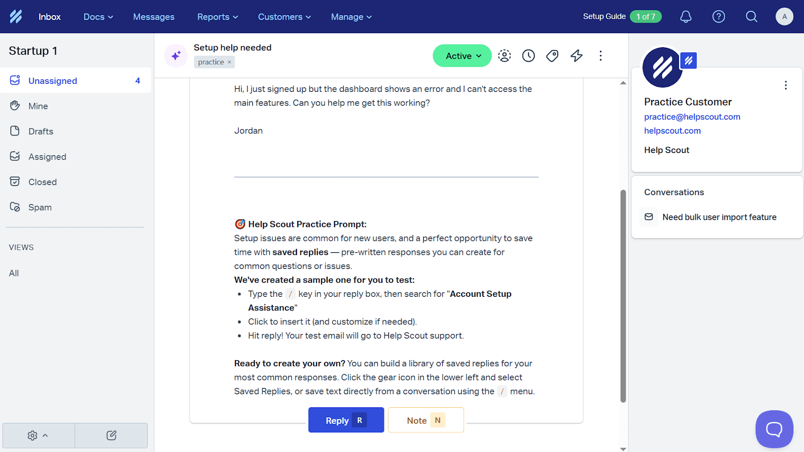Image resolution: width=804 pixels, height=452 pixels.
Task: Open the Docs dropdown menu
Action: coord(98,17)
